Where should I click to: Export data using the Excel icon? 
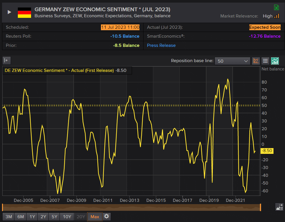pyautogui.click(x=276, y=7)
